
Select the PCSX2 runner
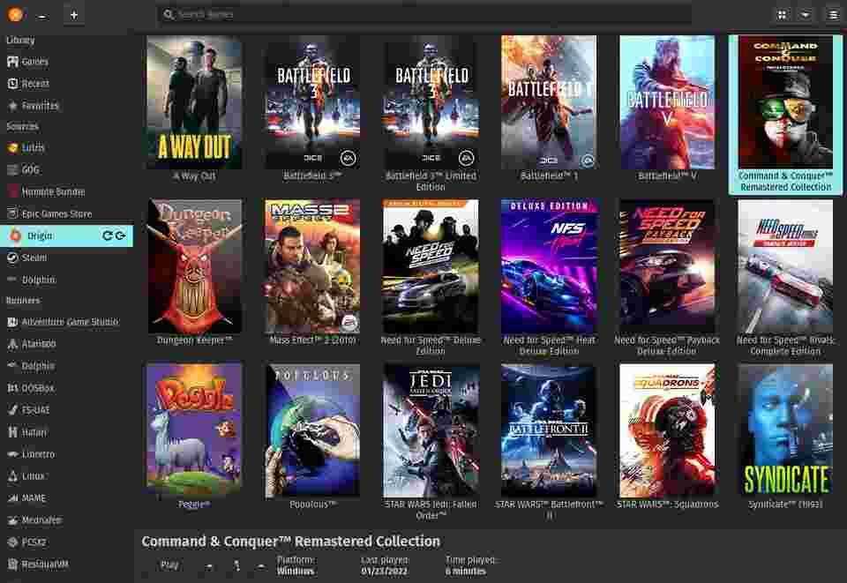coord(66,542)
